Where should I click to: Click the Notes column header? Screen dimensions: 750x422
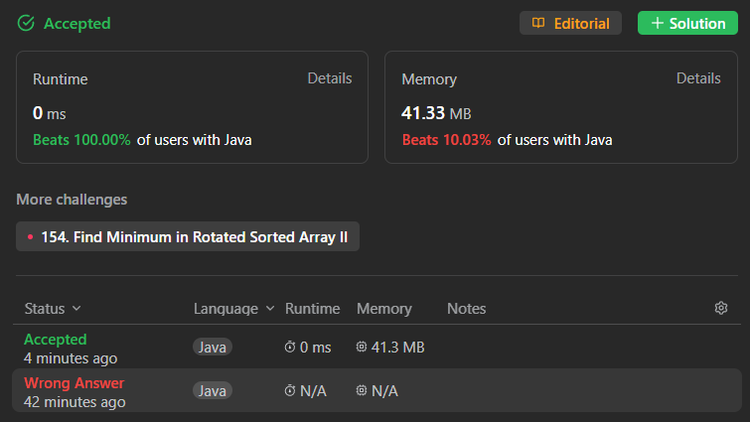point(467,309)
